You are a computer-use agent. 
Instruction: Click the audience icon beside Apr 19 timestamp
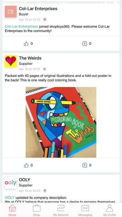pyautogui.click(x=45, y=20)
